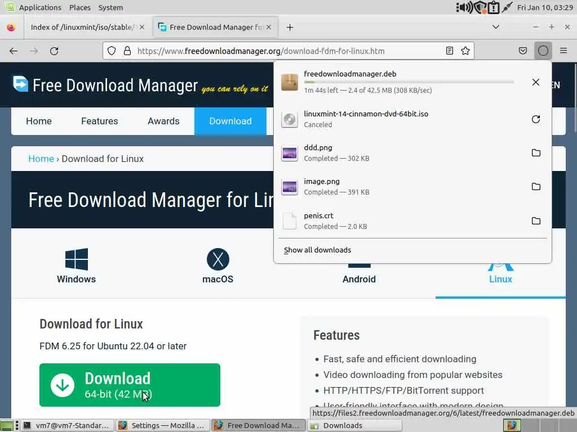577x432 pixels.
Task: Open the Applications menu
Action: 40,7
